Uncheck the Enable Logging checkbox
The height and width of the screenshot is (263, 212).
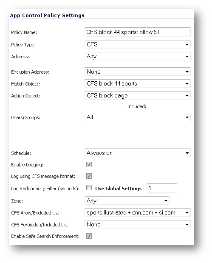coord(89,165)
